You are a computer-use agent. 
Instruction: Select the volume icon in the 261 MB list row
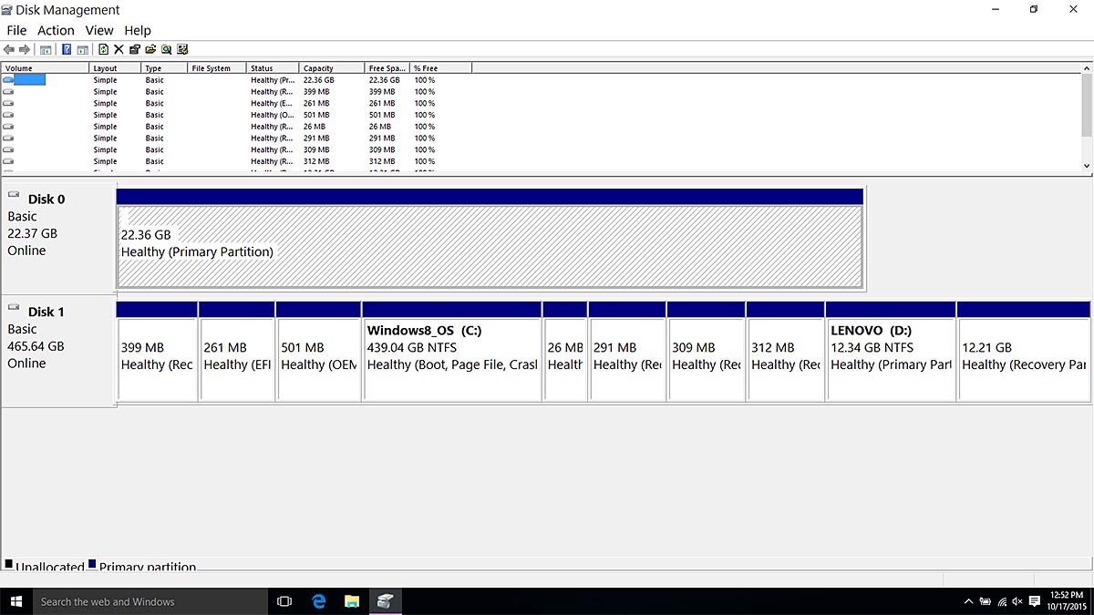(8, 104)
